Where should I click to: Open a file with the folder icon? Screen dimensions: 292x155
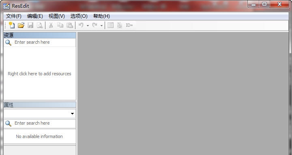click(x=21, y=25)
